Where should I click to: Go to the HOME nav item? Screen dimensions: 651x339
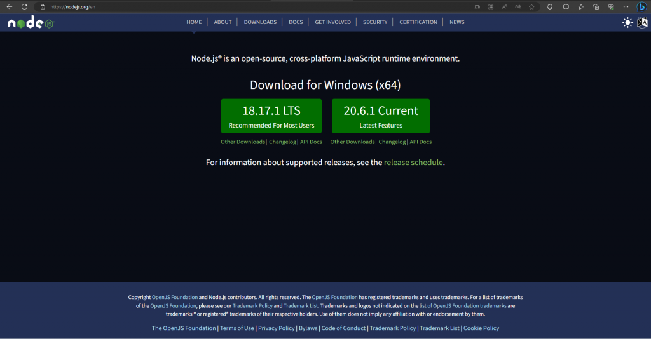tap(194, 22)
